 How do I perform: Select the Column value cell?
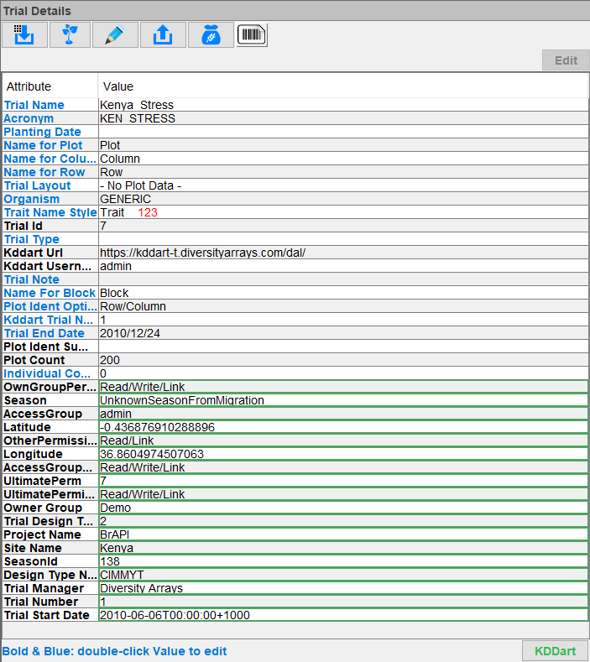click(x=343, y=159)
